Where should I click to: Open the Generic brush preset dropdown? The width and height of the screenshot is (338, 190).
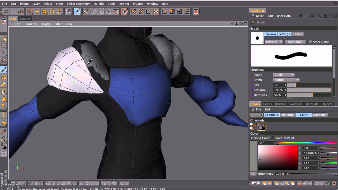tap(274, 42)
